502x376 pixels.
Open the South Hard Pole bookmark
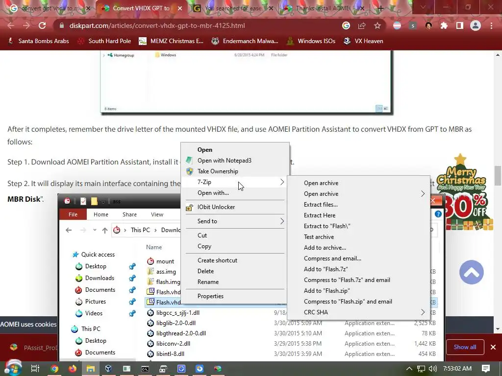[104, 41]
